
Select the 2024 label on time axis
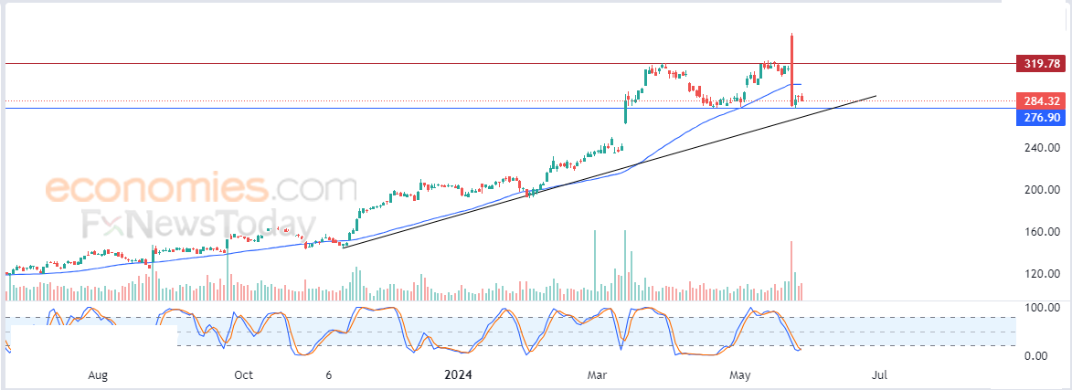click(457, 375)
